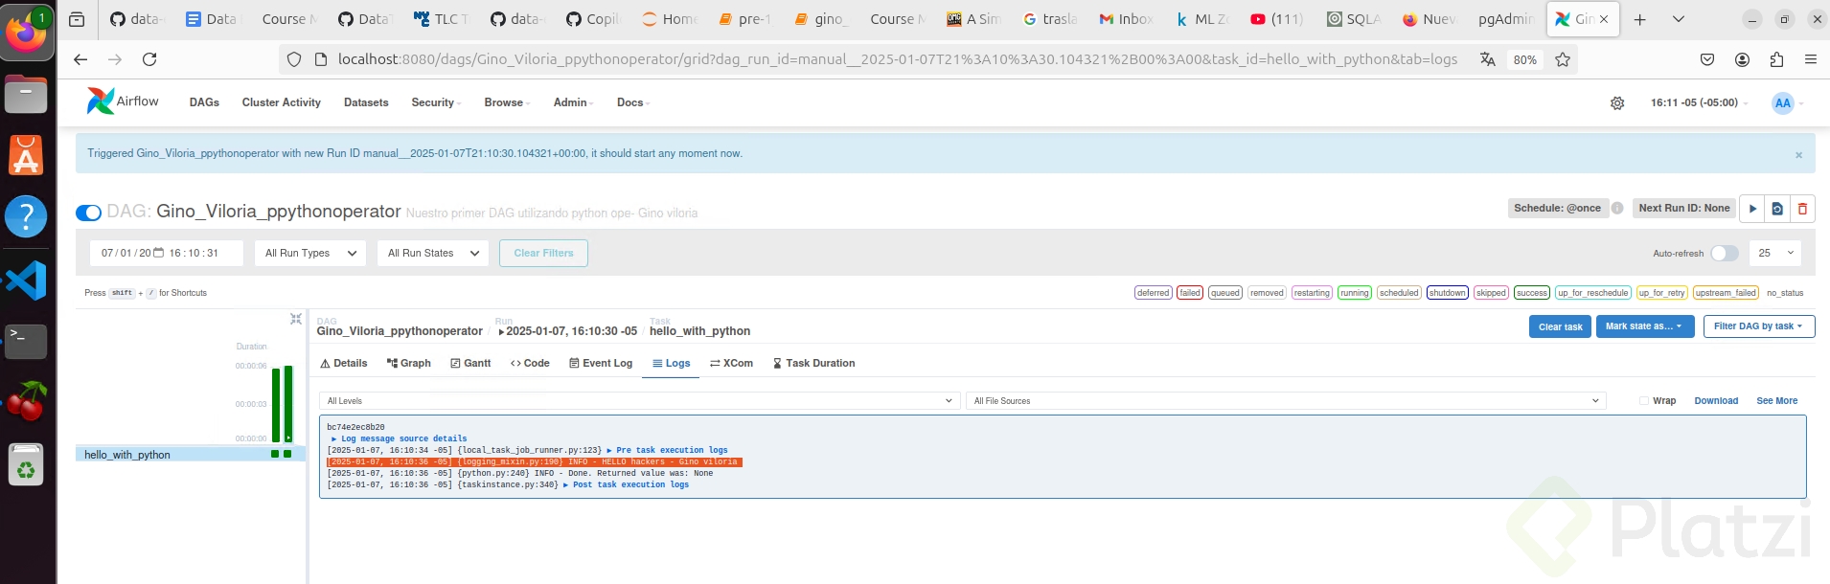Collapse the grid panel using the shrink-arrows icon
This screenshot has width=1830, height=584.
tap(296, 319)
